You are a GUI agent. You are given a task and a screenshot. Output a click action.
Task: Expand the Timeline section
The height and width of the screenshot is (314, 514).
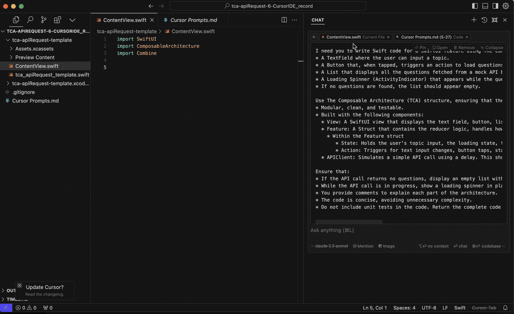tap(14, 299)
